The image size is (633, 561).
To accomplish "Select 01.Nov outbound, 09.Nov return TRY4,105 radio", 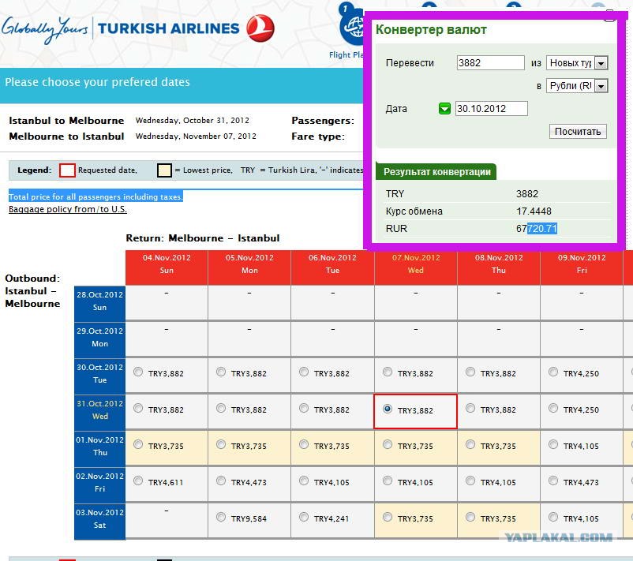I will click(x=553, y=444).
